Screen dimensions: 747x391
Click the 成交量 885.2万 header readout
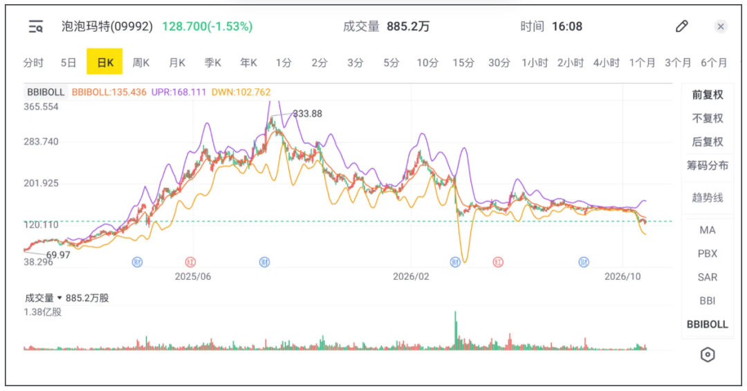tap(387, 26)
